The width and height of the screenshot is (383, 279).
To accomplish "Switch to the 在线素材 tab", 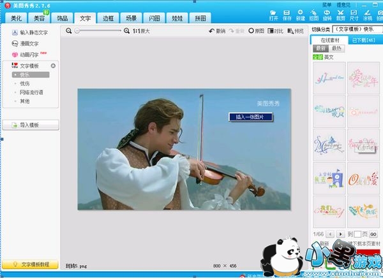I will click(x=330, y=40).
